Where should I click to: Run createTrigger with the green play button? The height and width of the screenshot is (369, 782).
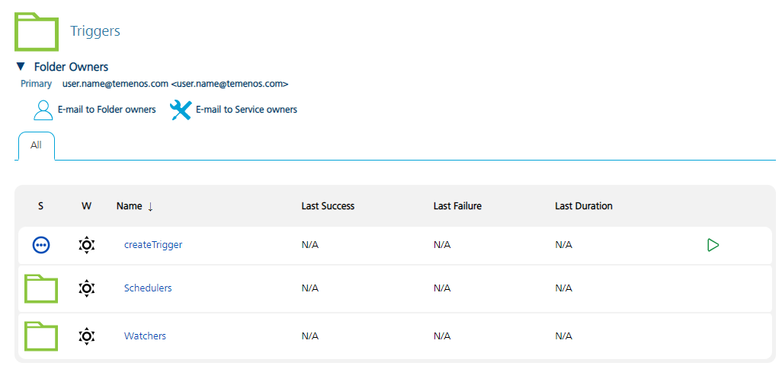713,245
